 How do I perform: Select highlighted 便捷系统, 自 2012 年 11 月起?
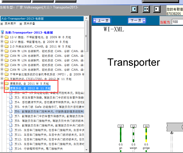pos(30,88)
